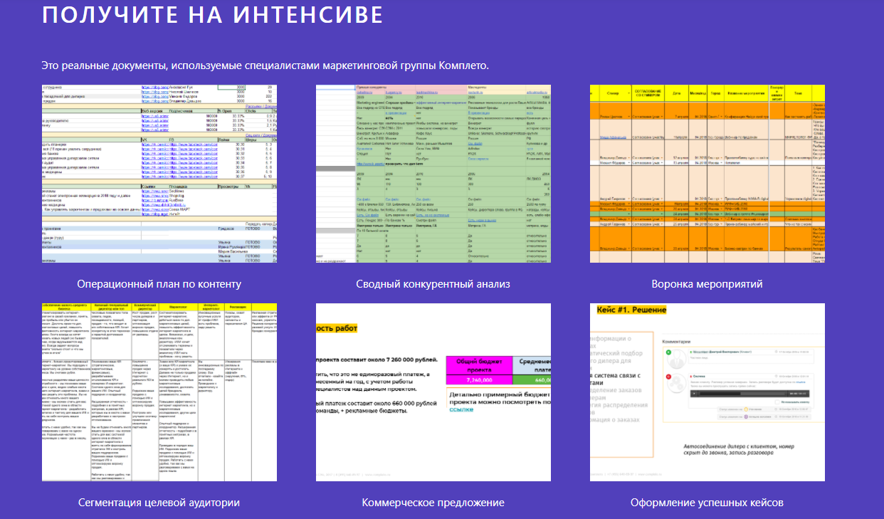Open the Оформление успешных кейсов slide thumbnail
Image resolution: width=884 pixels, height=519 pixels.
[707, 392]
